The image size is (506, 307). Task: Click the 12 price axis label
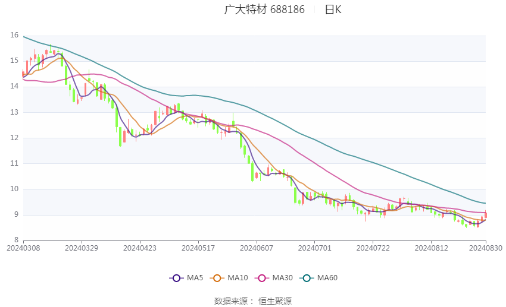click(x=14, y=137)
